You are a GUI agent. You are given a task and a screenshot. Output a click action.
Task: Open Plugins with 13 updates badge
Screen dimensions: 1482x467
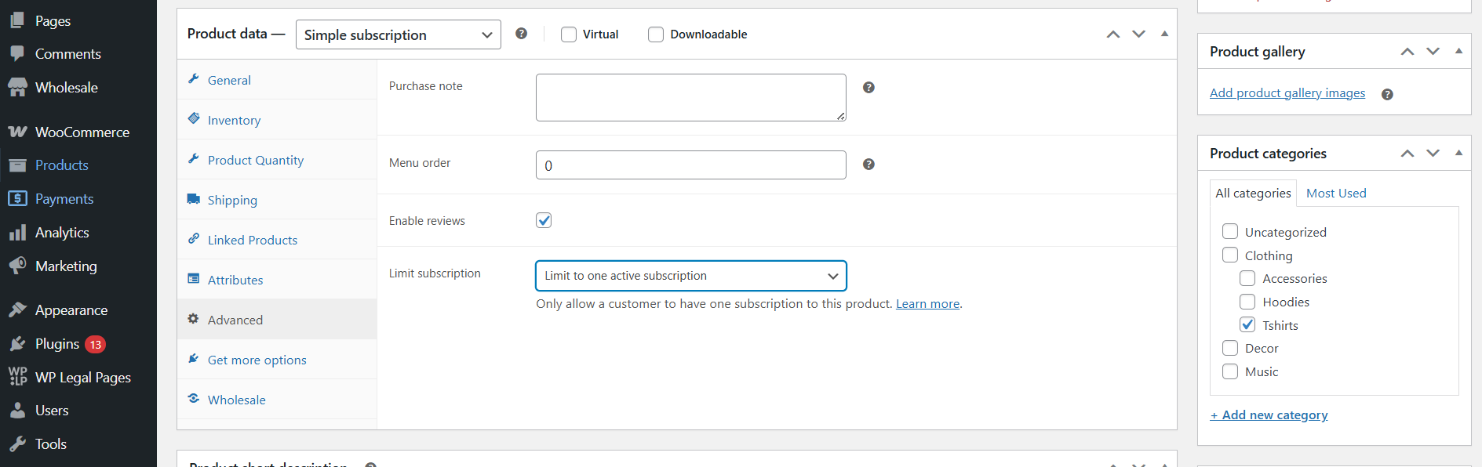(57, 344)
